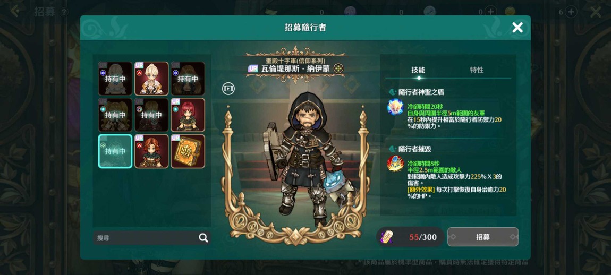
Task: Switch to the 特性 tab
Action: pos(477,70)
